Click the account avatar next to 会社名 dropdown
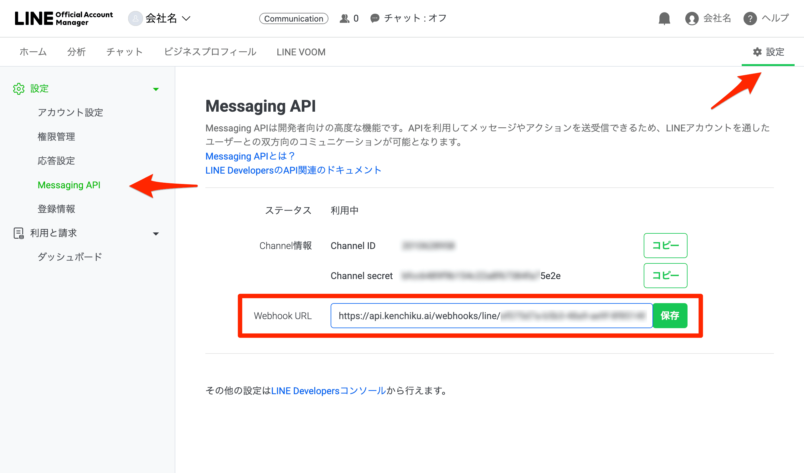 135,18
